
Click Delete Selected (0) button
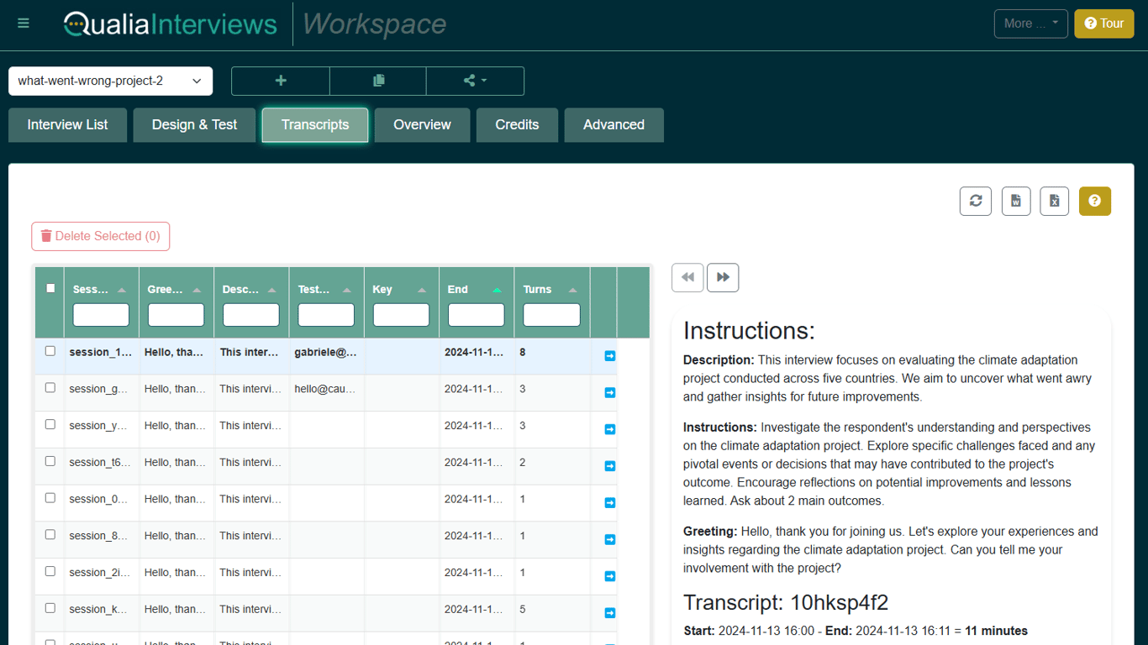(101, 237)
